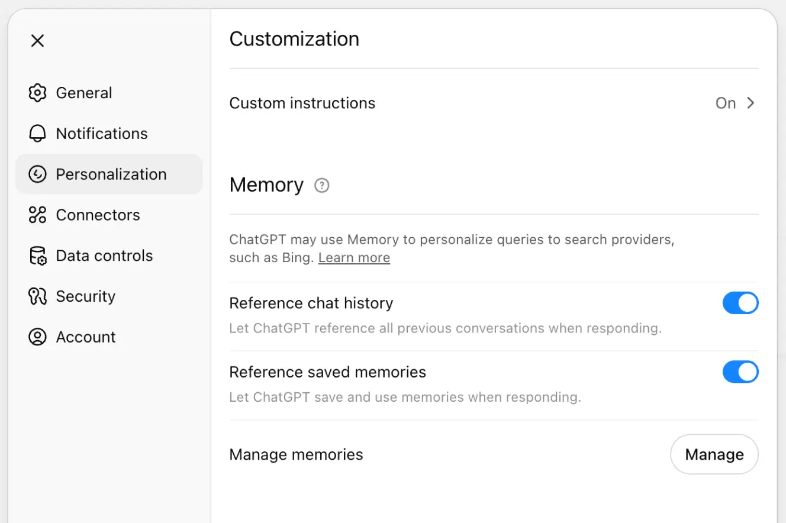Follow the Learn more link
The height and width of the screenshot is (523, 786).
tap(354, 258)
